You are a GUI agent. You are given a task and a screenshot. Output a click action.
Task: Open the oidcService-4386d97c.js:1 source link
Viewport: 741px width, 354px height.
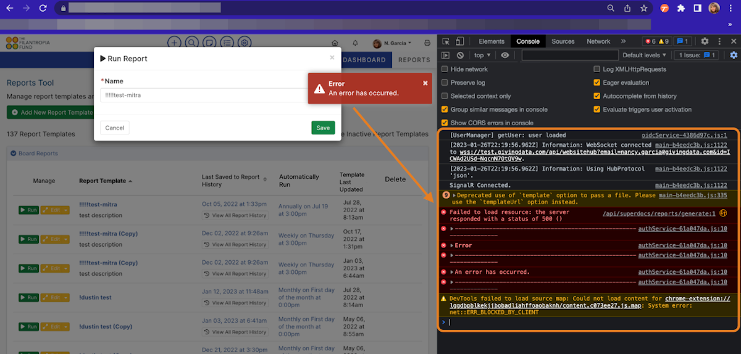click(x=684, y=135)
